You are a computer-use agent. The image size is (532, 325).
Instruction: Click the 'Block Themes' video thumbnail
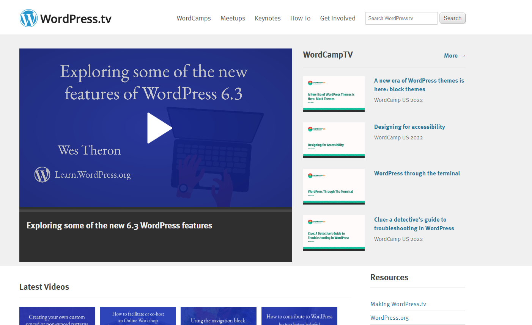(334, 94)
